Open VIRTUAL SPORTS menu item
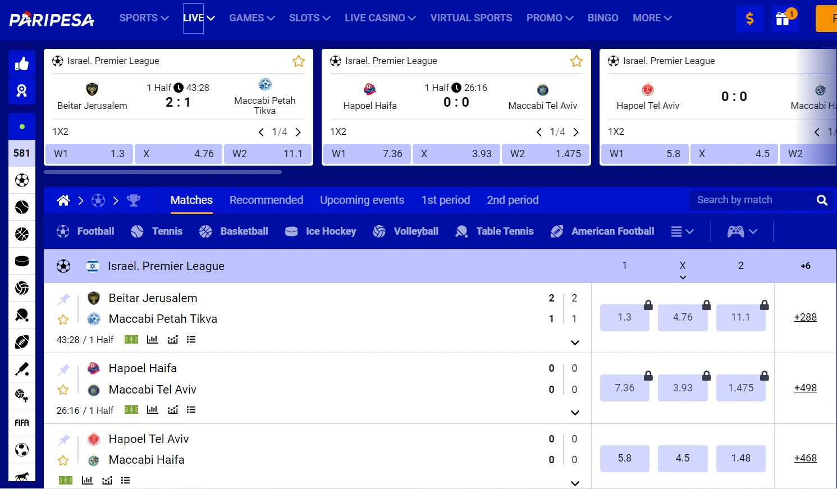Screen dimensions: 837x489 [x=471, y=18]
